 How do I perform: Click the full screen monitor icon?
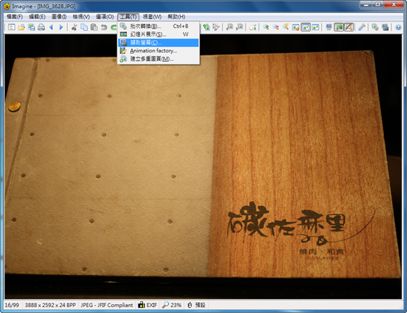pyautogui.click(x=328, y=27)
